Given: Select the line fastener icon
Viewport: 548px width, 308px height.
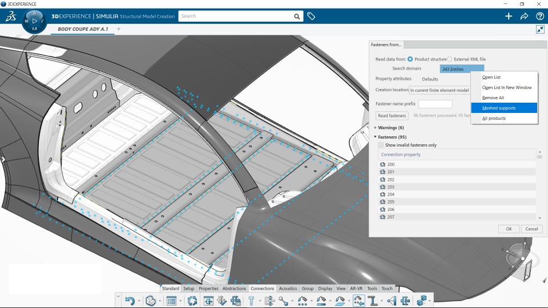Looking at the screenshot, I should (x=321, y=301).
